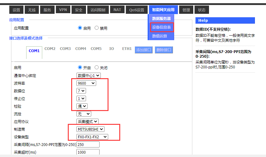Image resolution: width=266 pixels, height=157 pixels.
Task: Open the QoS设置 menu tab
Action: pyautogui.click(x=137, y=10)
